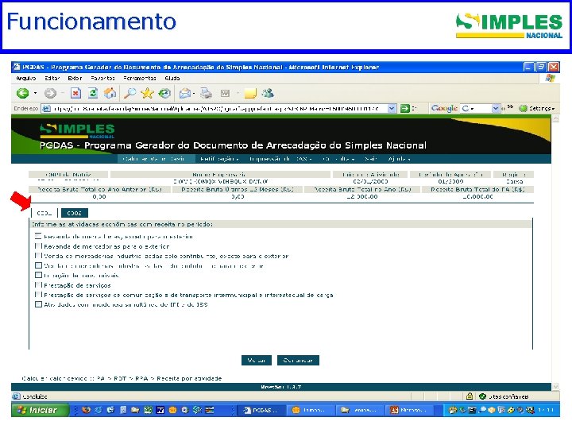
Task: Click the page vertical scrollbar down arrow
Action: click(555, 386)
